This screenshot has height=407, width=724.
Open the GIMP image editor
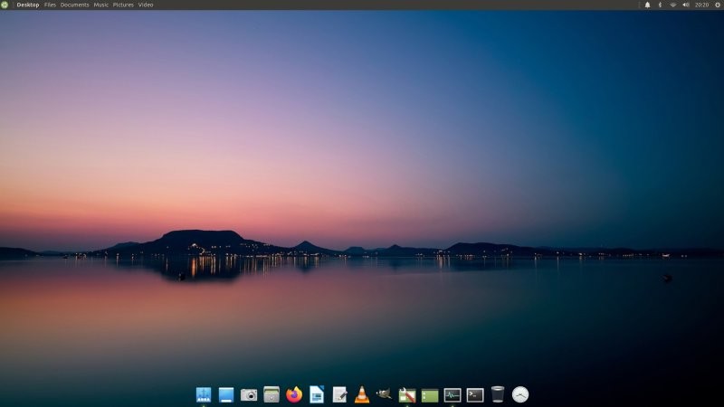point(385,394)
